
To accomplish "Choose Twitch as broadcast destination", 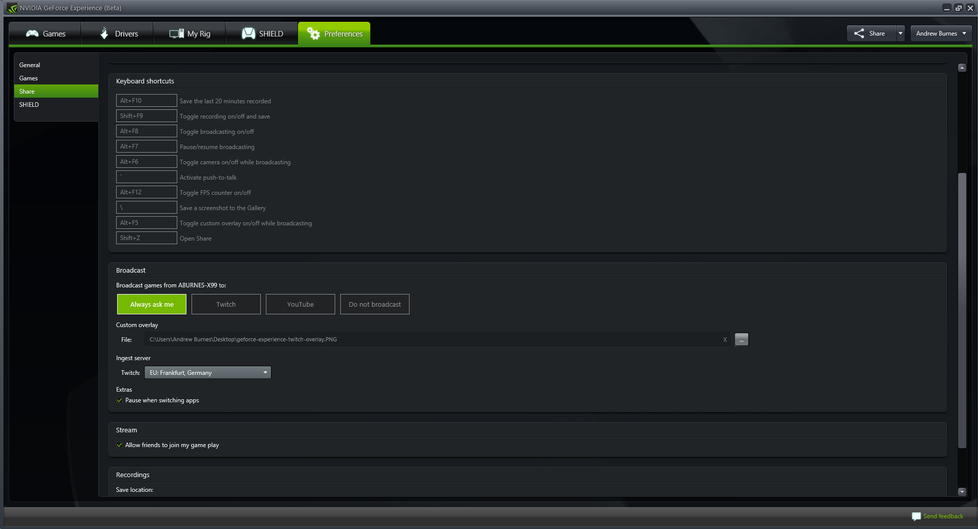I will [x=226, y=304].
